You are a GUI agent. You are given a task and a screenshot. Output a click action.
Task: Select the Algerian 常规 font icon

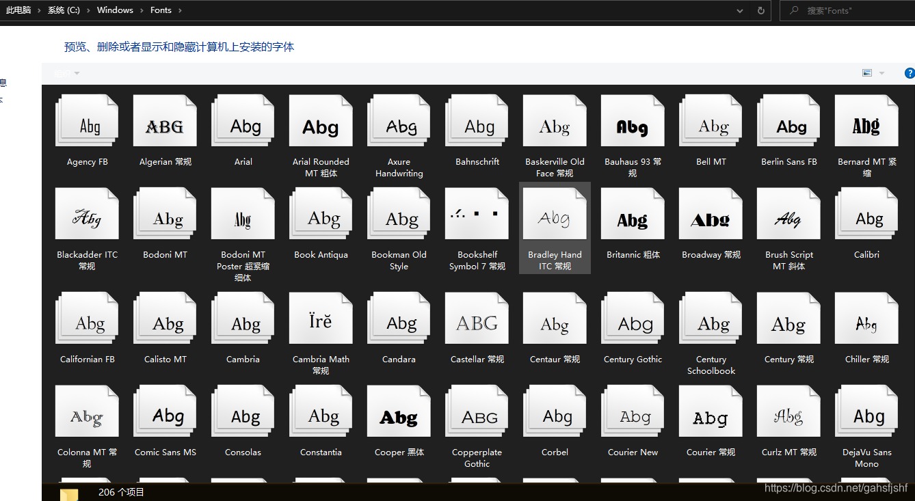coord(165,121)
